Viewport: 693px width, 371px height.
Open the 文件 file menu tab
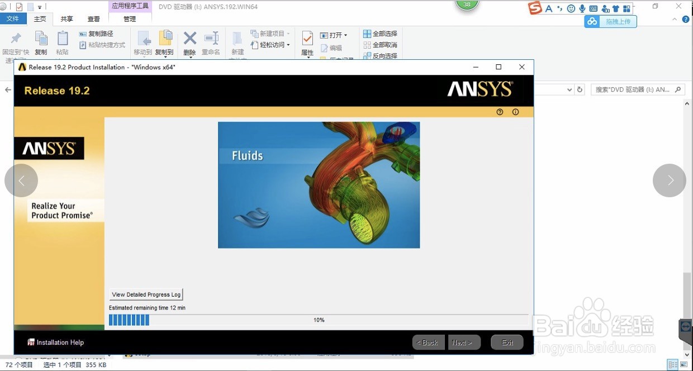13,19
